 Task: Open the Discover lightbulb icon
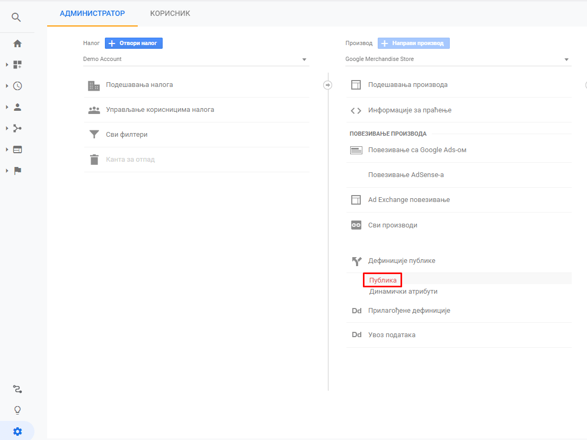pyautogui.click(x=17, y=410)
